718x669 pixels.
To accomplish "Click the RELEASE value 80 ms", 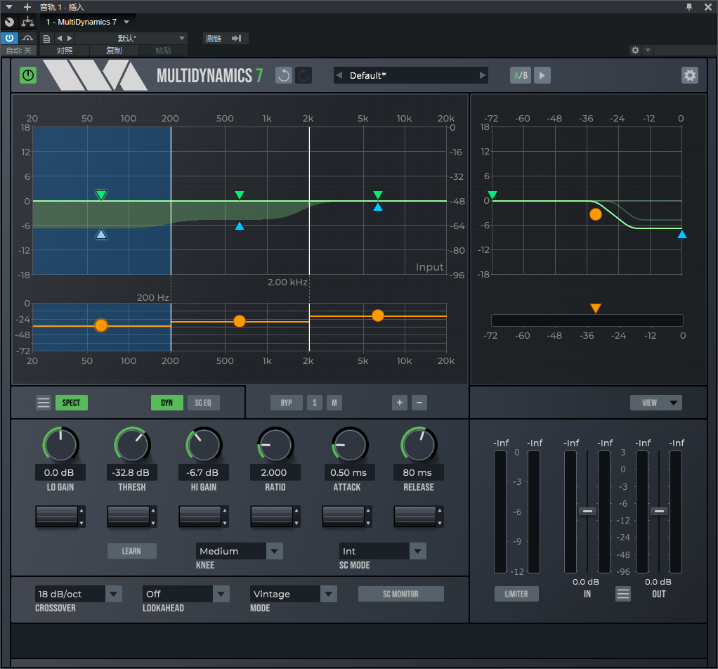I will click(x=418, y=472).
